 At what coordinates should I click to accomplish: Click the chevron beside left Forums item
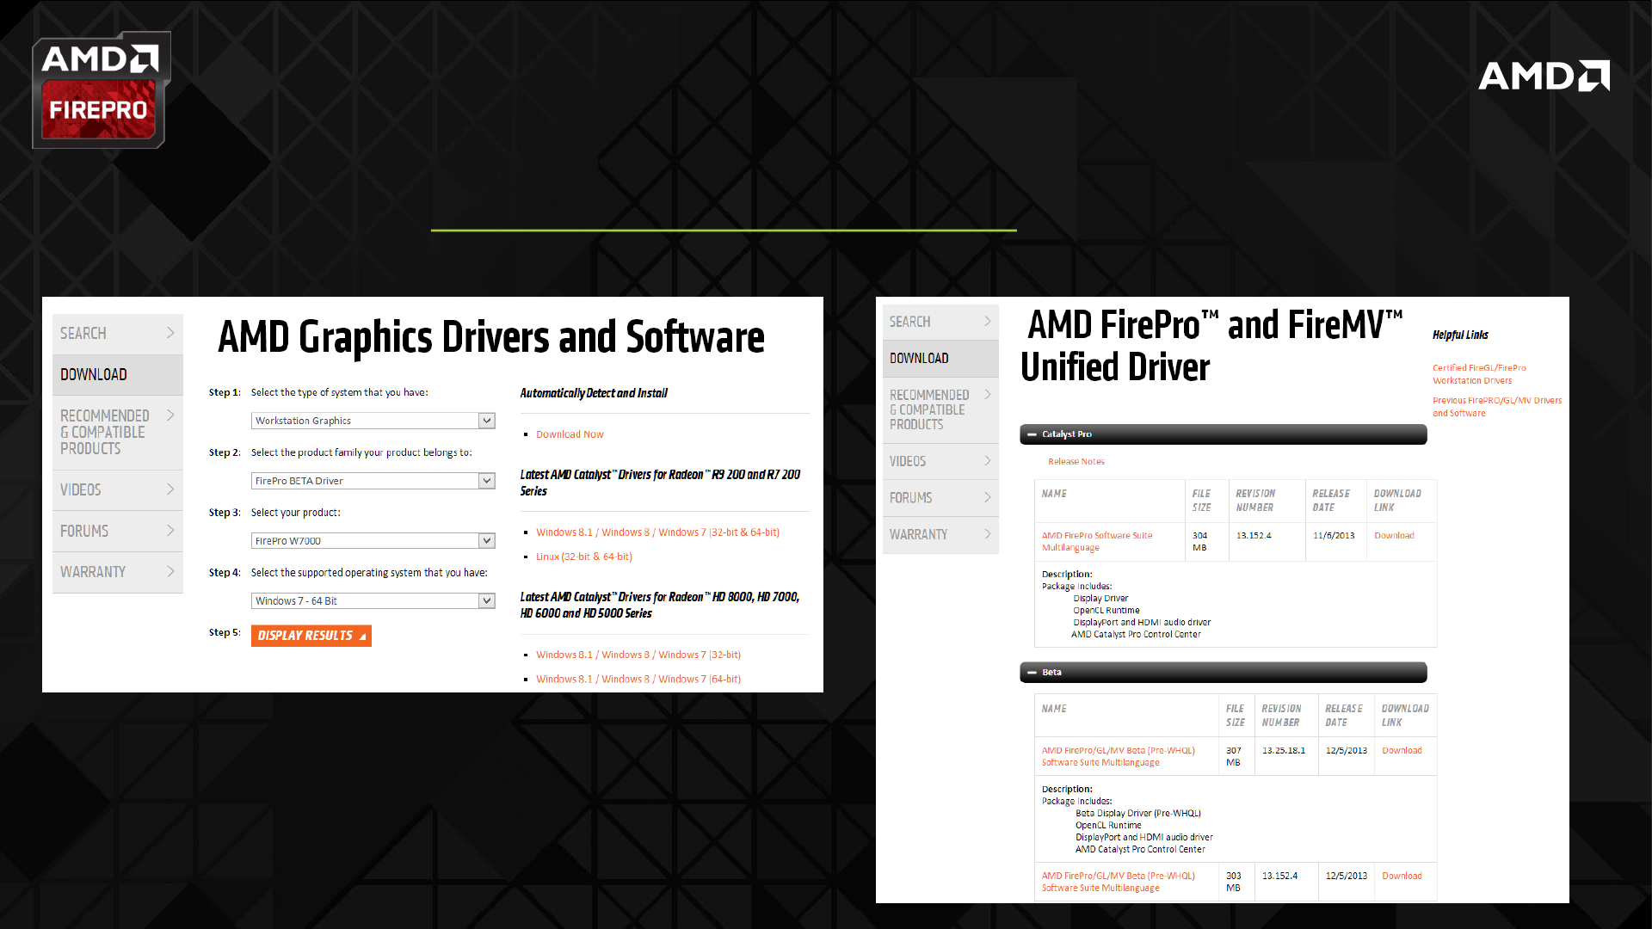[170, 531]
